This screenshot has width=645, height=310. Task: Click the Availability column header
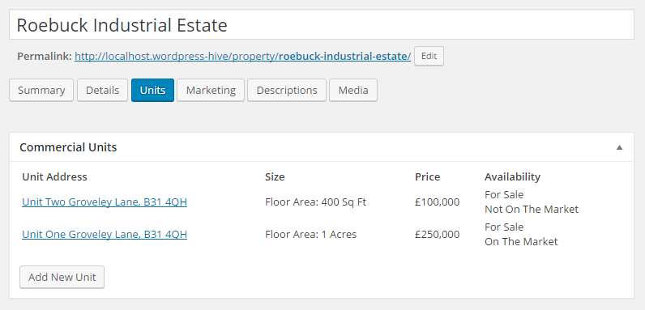coord(512,176)
